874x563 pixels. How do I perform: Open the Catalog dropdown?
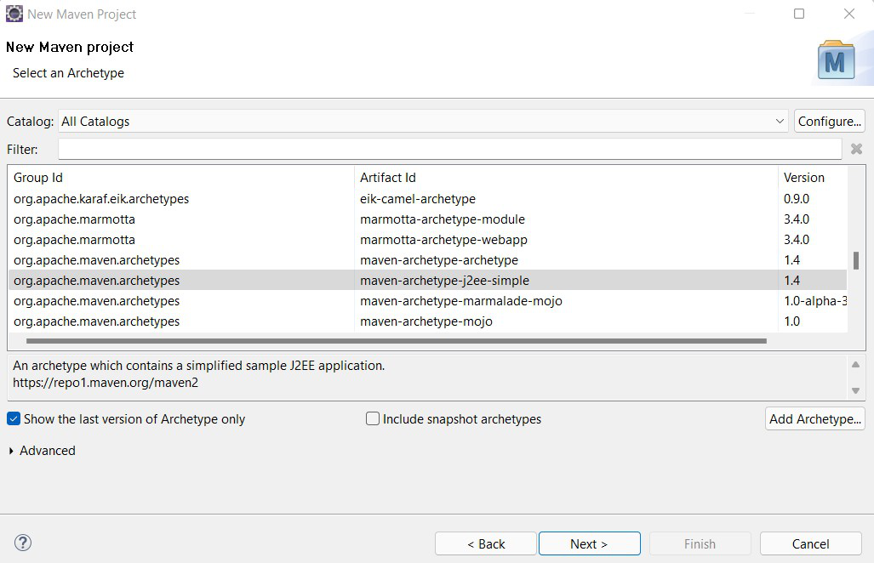click(x=423, y=121)
